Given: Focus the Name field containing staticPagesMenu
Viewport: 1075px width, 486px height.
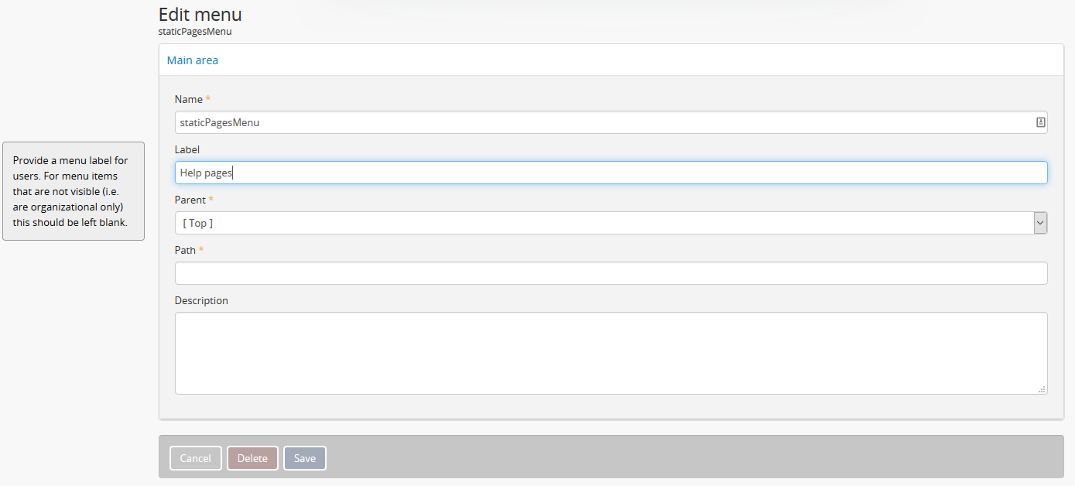Looking at the screenshot, I should coord(604,122).
